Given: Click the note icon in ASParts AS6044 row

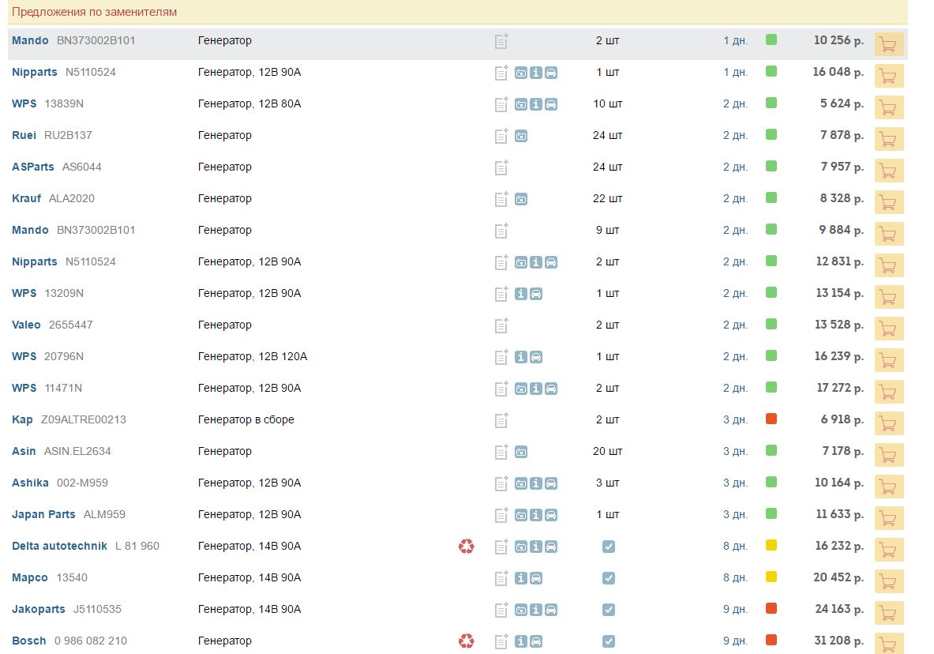Looking at the screenshot, I should (x=501, y=167).
